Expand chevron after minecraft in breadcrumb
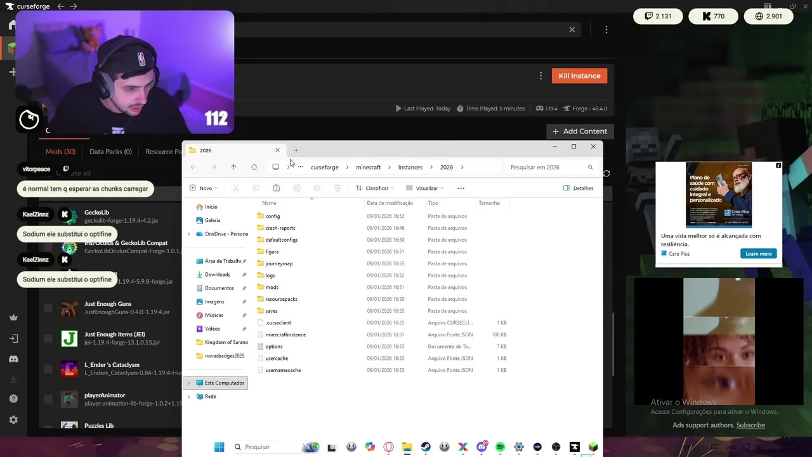 (x=390, y=167)
